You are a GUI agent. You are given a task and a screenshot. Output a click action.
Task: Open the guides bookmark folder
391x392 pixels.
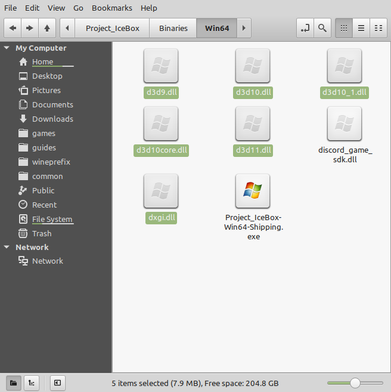click(44, 147)
